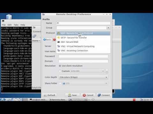Focus the Domain input field

point(84,61)
